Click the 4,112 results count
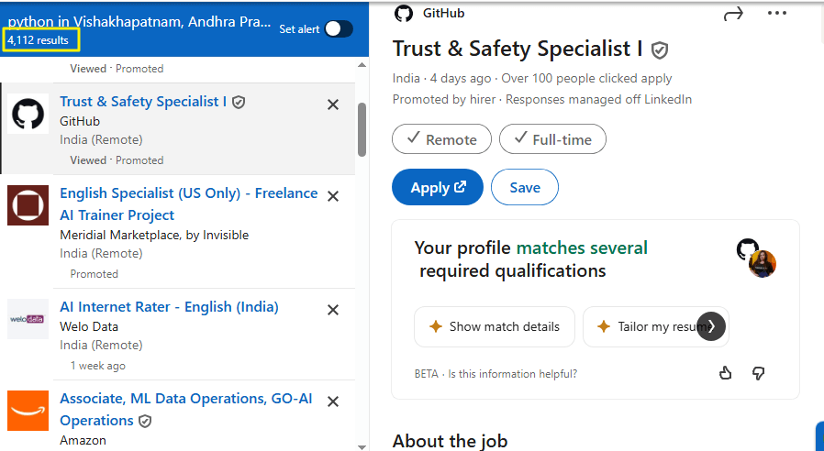 (x=38, y=40)
